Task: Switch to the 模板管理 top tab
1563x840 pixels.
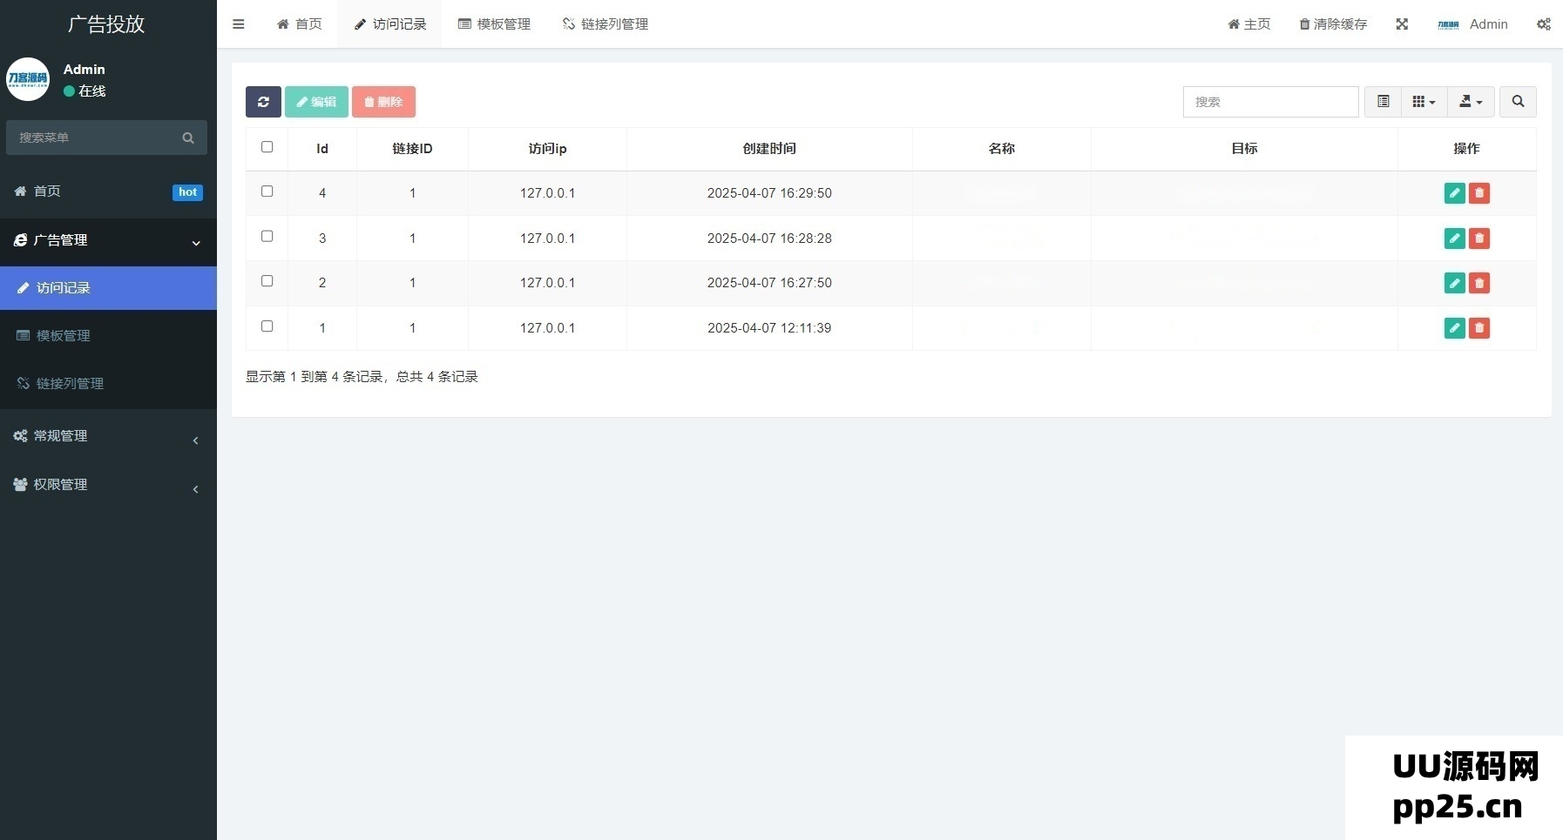Action: (494, 24)
